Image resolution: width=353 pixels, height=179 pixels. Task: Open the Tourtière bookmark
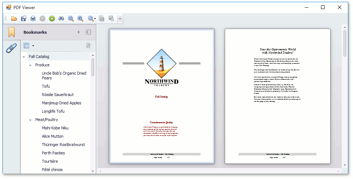pos(50,161)
